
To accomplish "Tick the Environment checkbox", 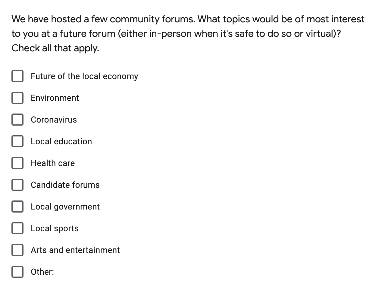I will click(x=17, y=98).
